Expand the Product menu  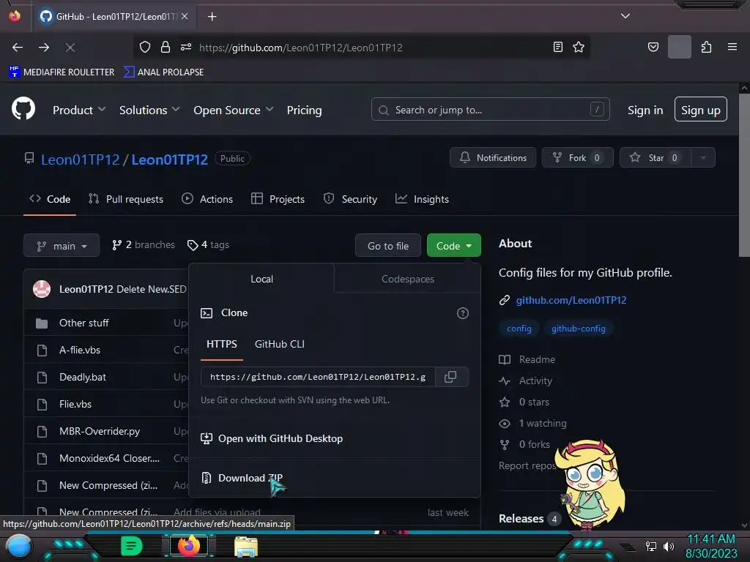[79, 110]
